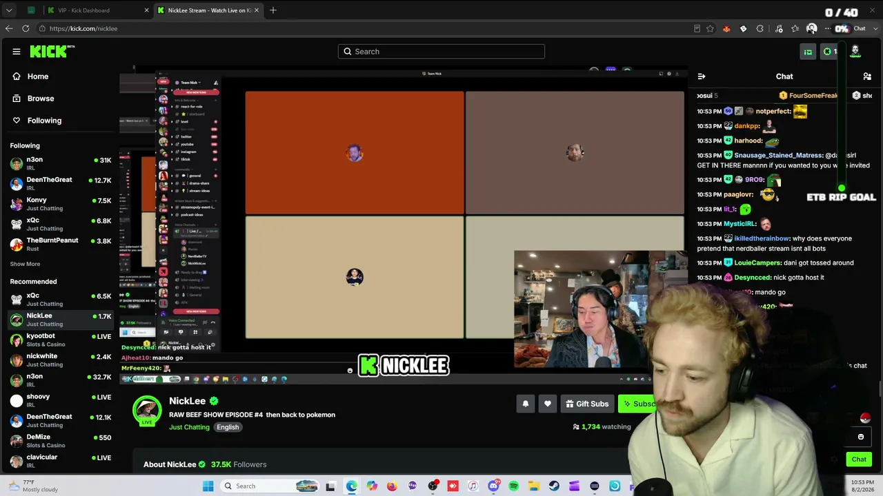Open TheBurntPeanut's Rust stream
Image resolution: width=883 pixels, height=496 pixels.
click(61, 244)
